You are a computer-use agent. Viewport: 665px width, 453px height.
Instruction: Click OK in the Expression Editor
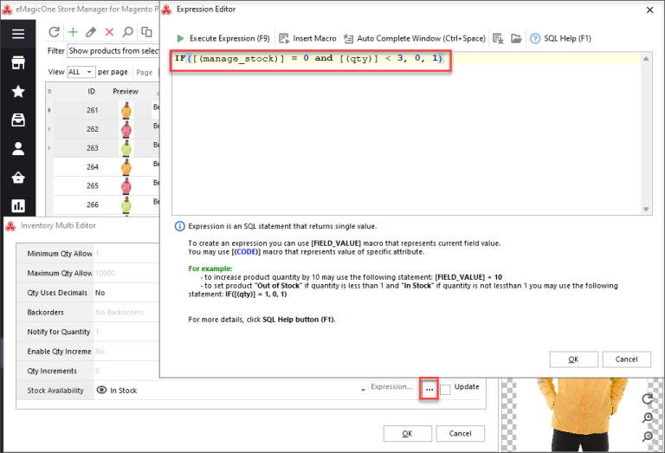pyautogui.click(x=572, y=359)
